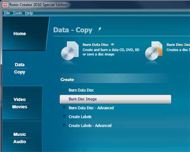The image size is (190, 152).
Task: Click bullet icon beside Create Labels - Advanced
Action: [64, 125]
